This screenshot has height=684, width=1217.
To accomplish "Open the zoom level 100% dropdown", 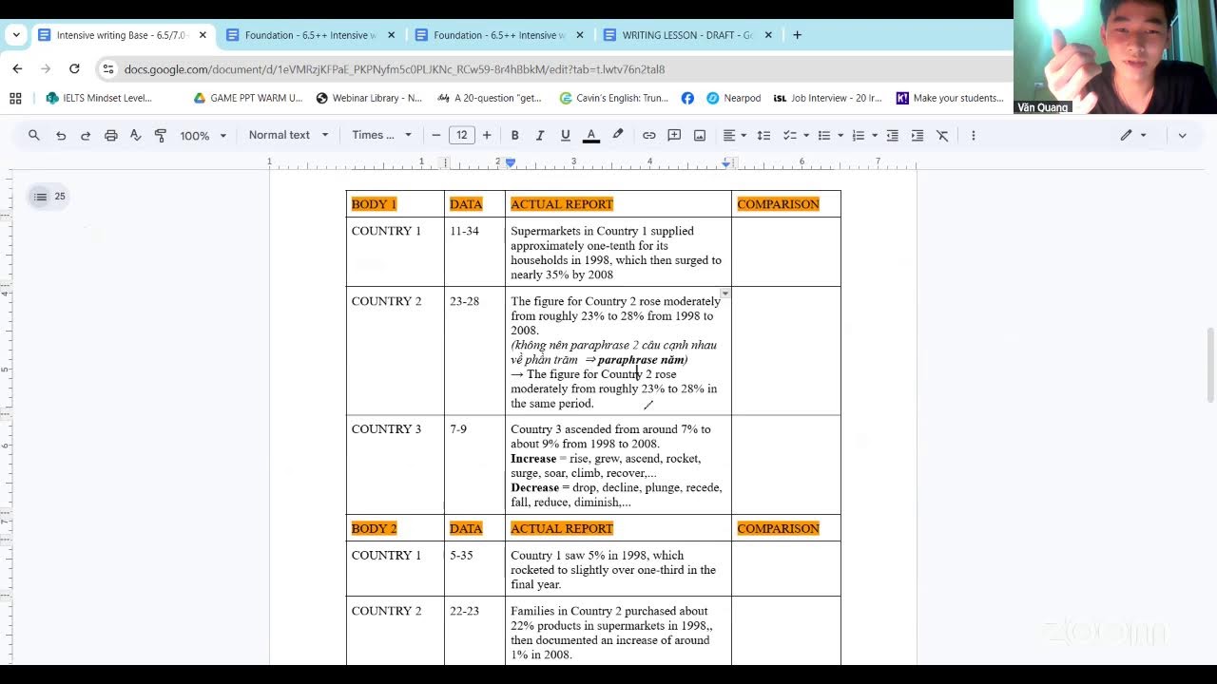I will click(203, 136).
